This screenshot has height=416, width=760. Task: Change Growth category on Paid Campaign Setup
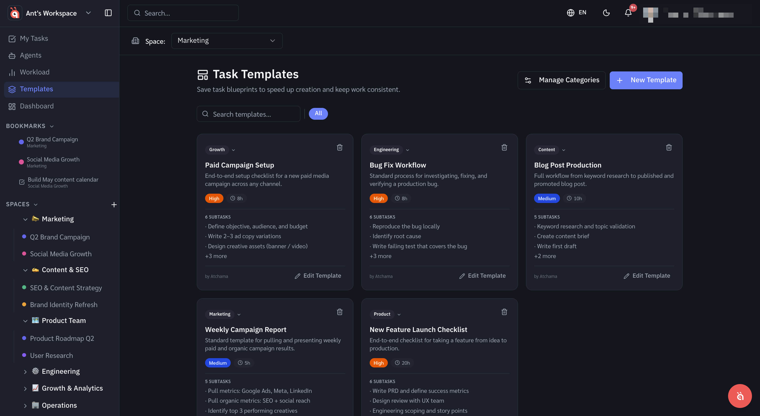[221, 150]
